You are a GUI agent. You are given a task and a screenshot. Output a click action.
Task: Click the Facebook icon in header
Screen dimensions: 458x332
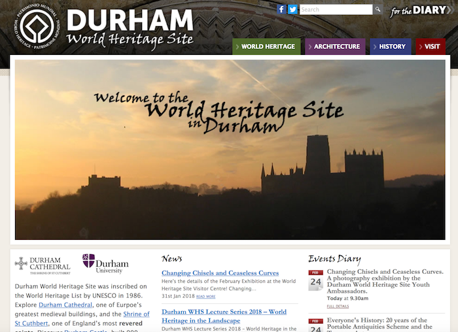(x=282, y=9)
